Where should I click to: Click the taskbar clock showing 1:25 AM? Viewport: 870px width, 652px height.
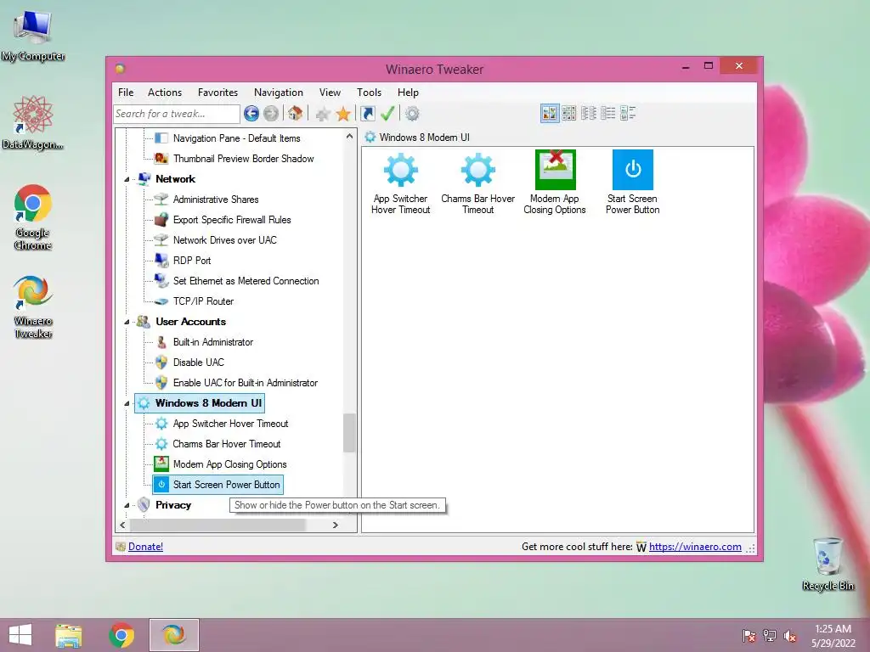(833, 635)
